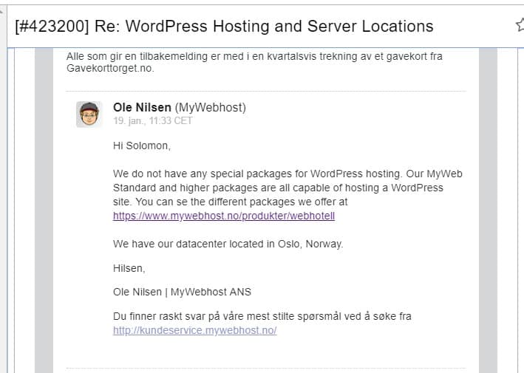Click the email subject title [#423200]

pyautogui.click(x=224, y=26)
